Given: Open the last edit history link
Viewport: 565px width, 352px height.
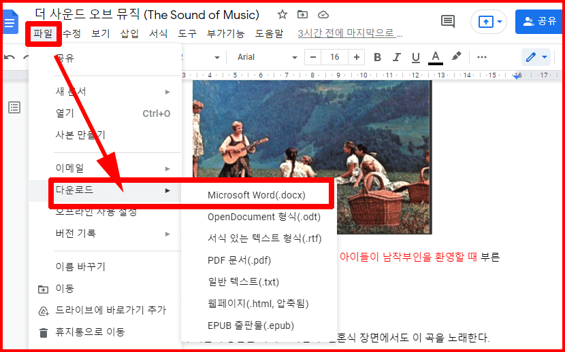Looking at the screenshot, I should (350, 34).
